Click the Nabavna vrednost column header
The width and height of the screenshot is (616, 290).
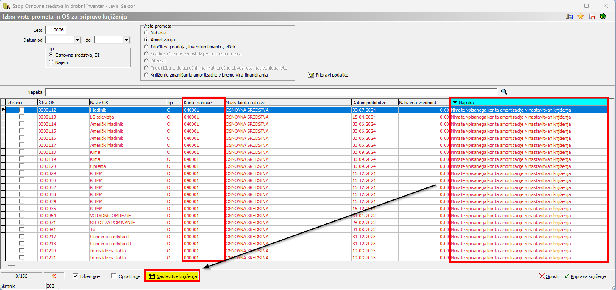[424, 102]
